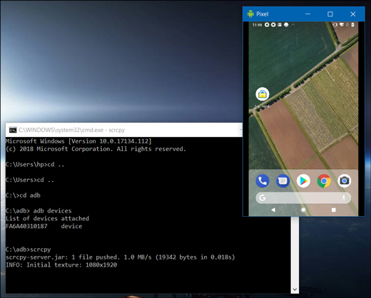Launch the Camera app icon
This screenshot has height=298, width=371.
(345, 181)
